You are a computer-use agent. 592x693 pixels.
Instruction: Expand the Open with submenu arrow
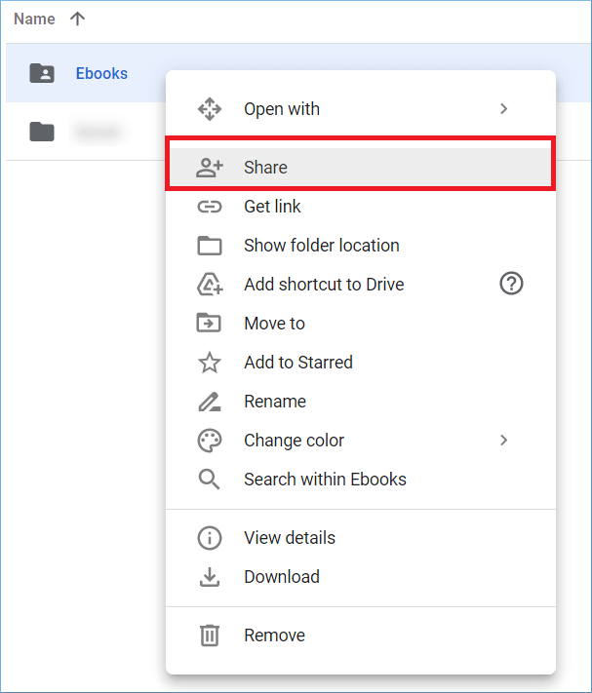[x=503, y=109]
